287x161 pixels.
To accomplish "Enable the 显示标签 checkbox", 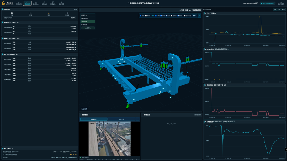I will tap(185, 16).
